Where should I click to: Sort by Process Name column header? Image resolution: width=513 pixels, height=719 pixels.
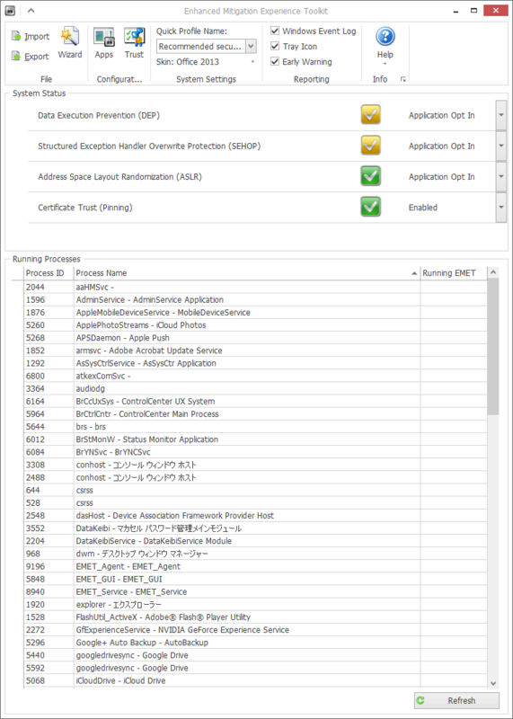(247, 273)
